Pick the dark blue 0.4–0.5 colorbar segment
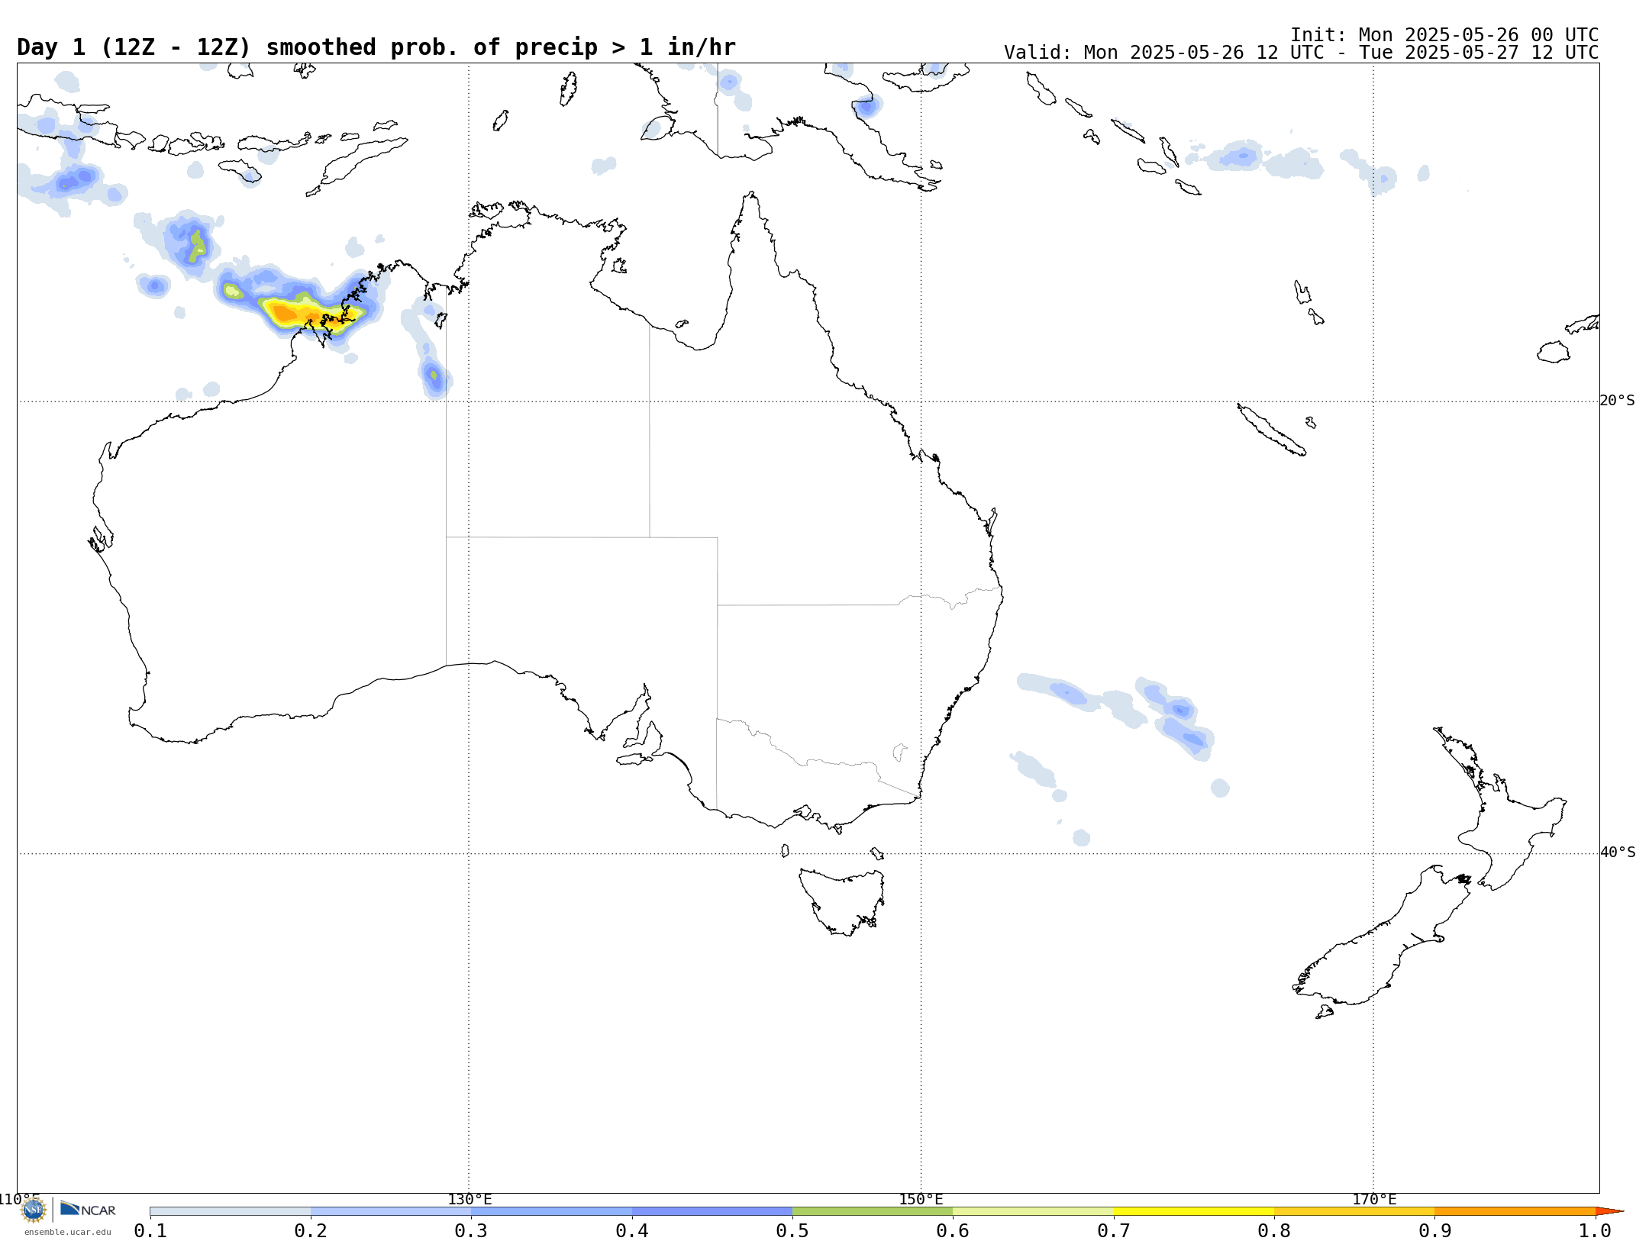 712,1211
